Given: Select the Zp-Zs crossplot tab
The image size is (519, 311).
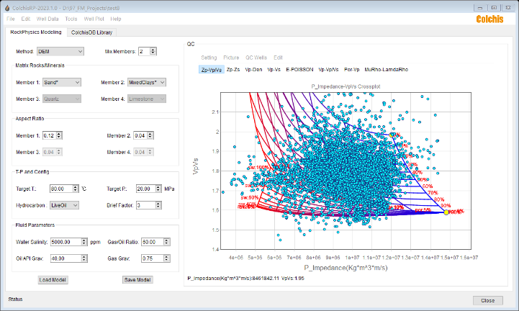Looking at the screenshot, I should tap(233, 70).
